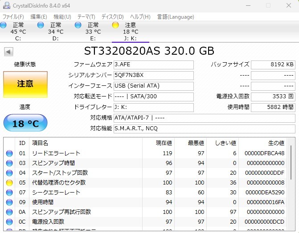Click the 18 °C temperature button
The height and width of the screenshot is (233, 299).
[25, 123]
